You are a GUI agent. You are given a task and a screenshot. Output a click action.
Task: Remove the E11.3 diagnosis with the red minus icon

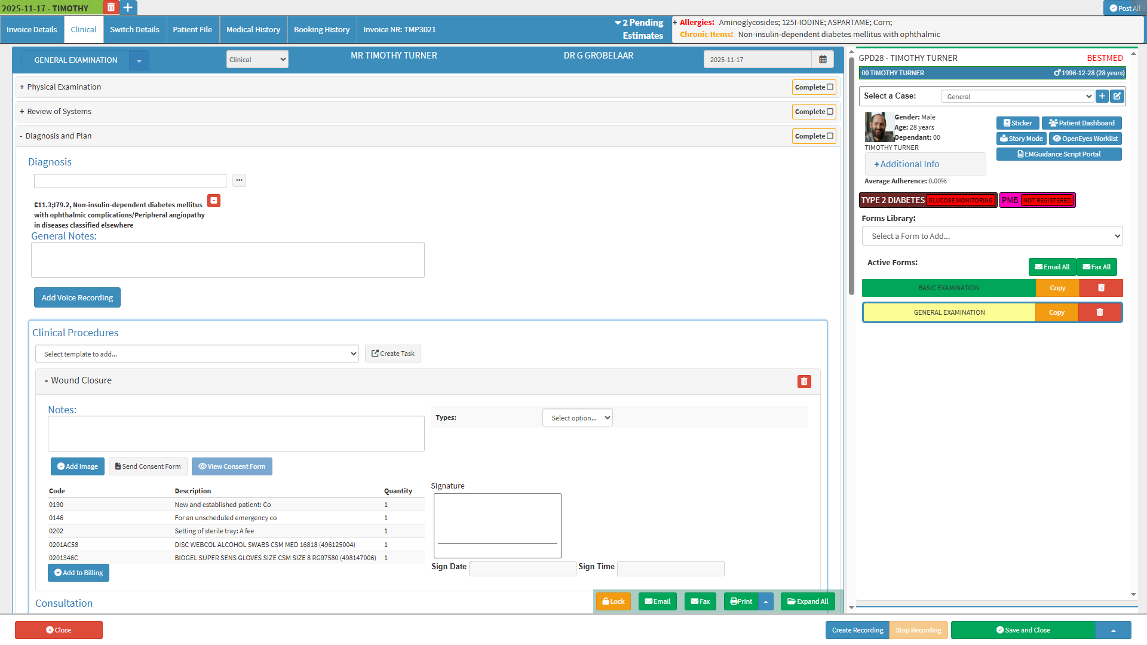pyautogui.click(x=214, y=201)
